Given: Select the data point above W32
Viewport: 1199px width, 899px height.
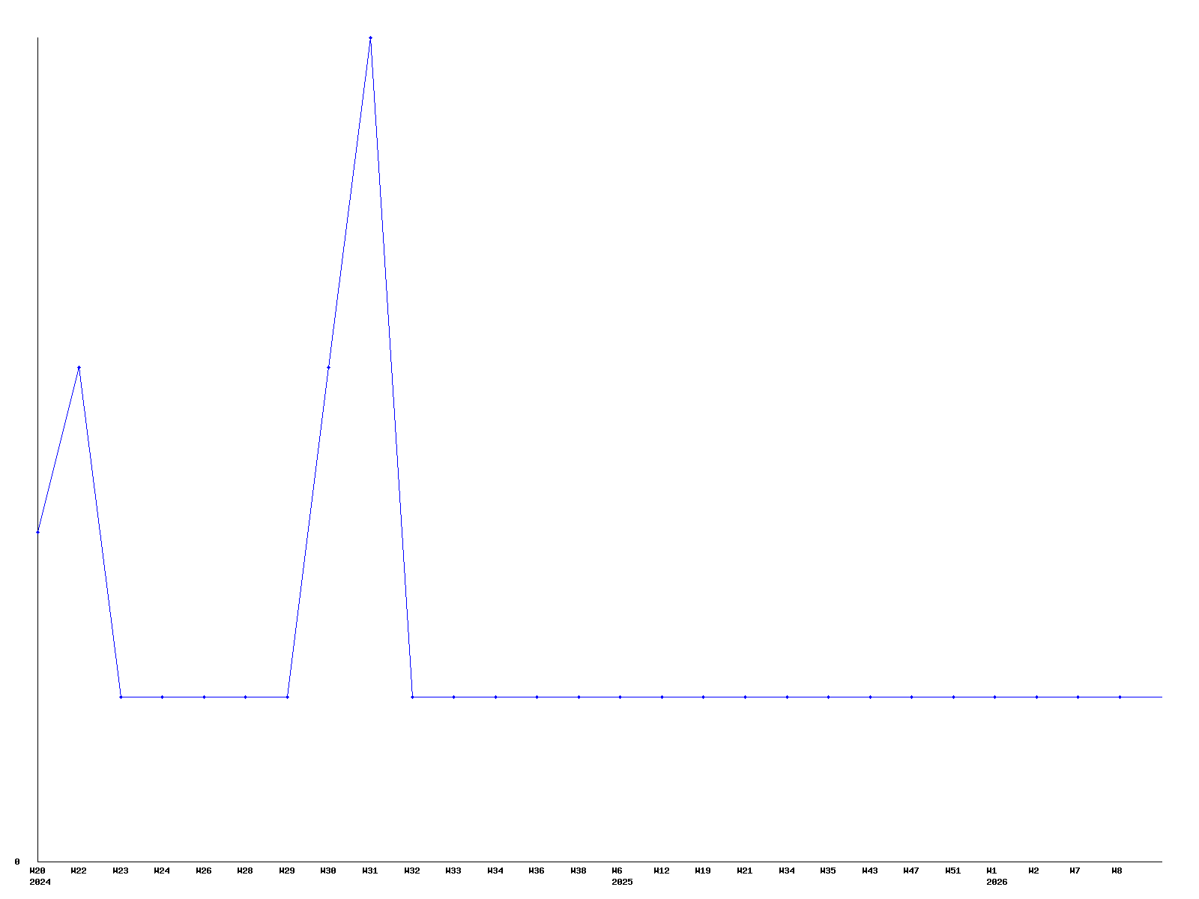Looking at the screenshot, I should [x=412, y=697].
